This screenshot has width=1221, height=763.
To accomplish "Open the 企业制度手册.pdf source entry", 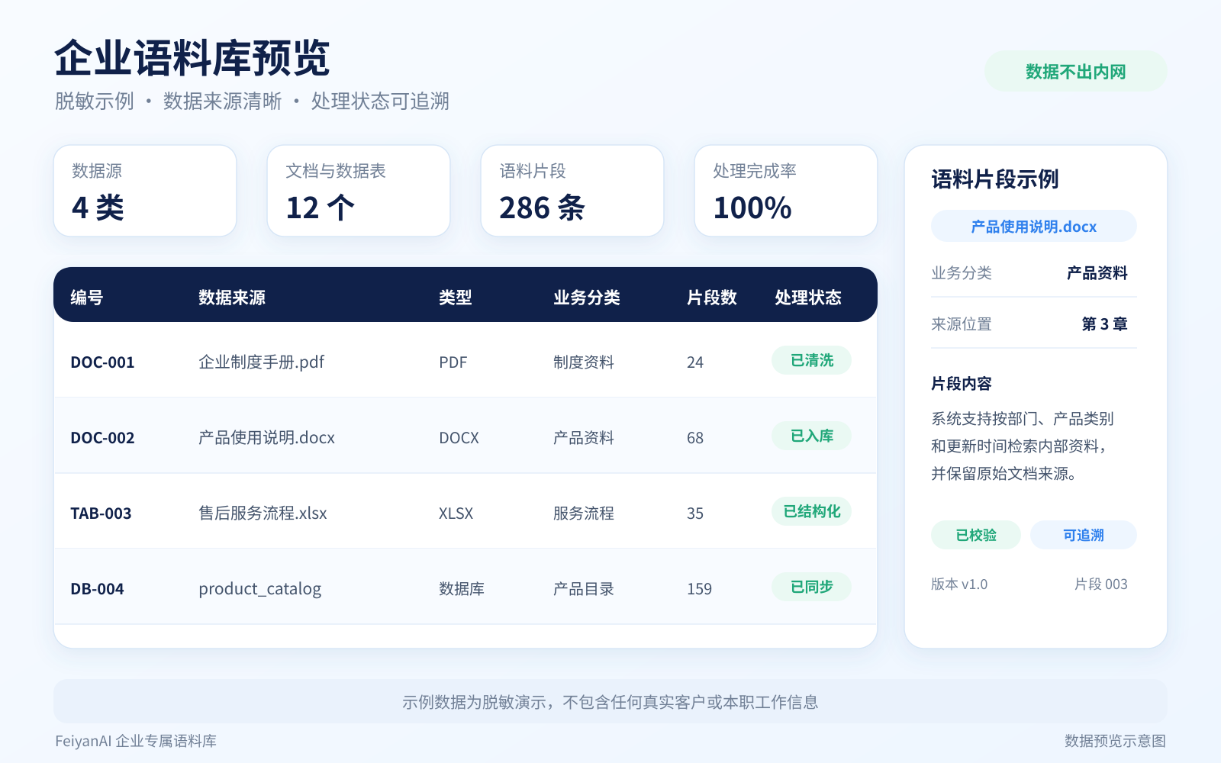I will pos(262,362).
